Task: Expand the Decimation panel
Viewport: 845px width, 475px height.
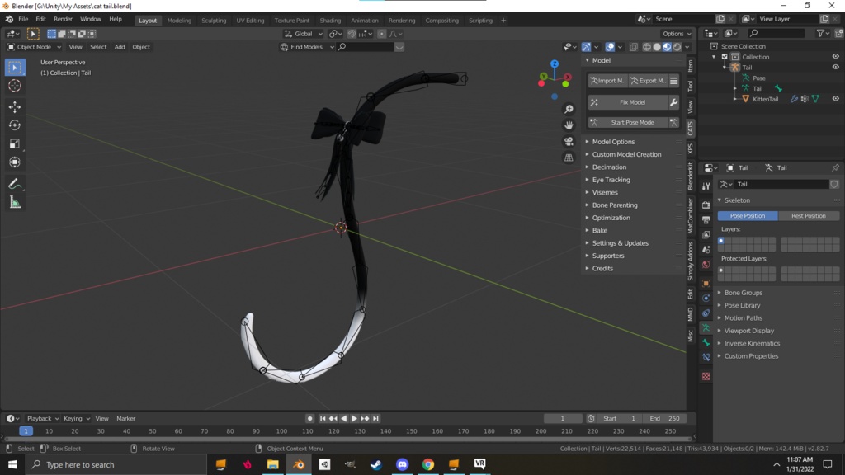Action: [609, 167]
